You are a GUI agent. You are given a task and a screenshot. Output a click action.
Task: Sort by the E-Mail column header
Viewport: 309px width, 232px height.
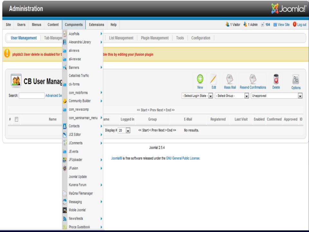tap(188, 119)
